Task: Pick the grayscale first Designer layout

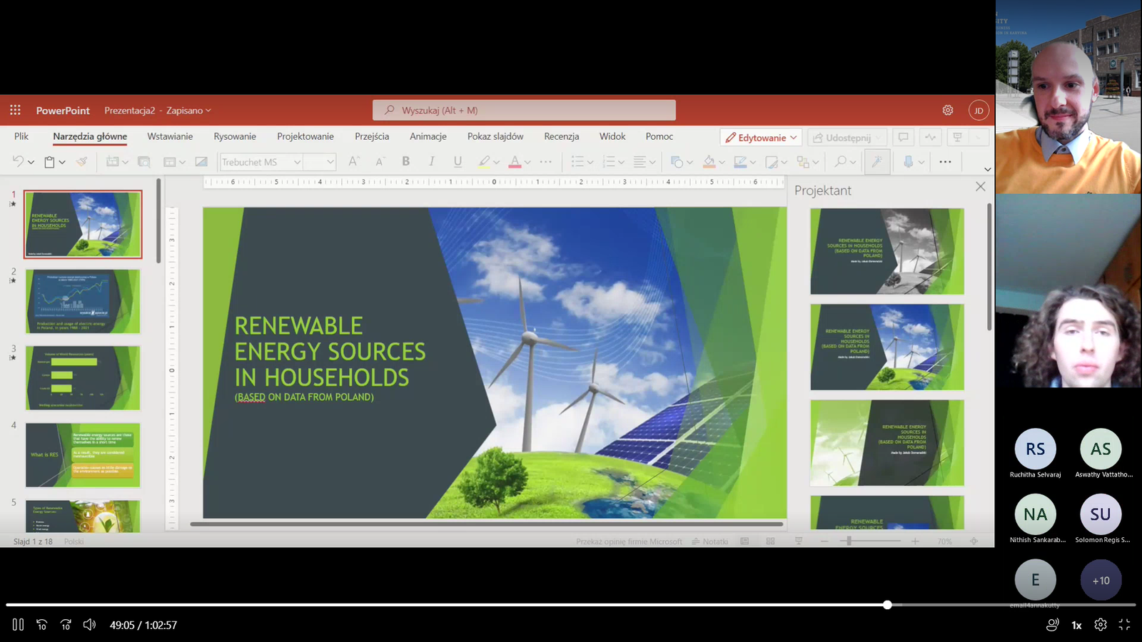Action: tap(887, 251)
